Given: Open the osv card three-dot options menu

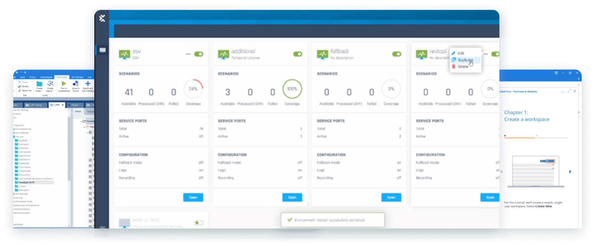Looking at the screenshot, I should coord(188,54).
